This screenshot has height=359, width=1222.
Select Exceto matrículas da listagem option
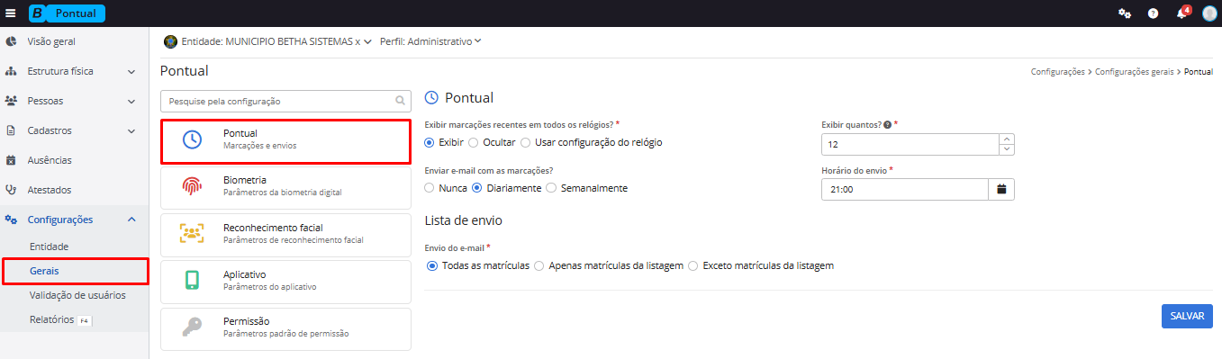point(693,265)
